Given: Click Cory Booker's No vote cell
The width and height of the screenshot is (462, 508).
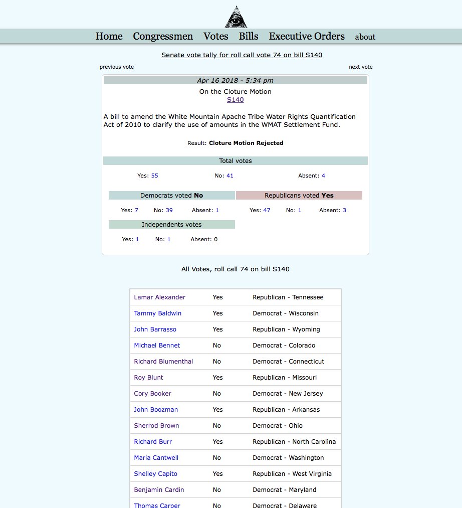Looking at the screenshot, I should tap(216, 394).
